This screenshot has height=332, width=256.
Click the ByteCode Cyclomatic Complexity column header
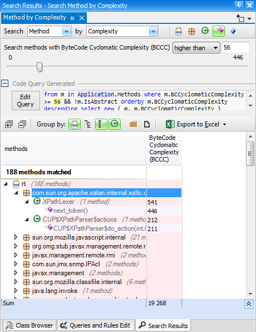[164, 149]
